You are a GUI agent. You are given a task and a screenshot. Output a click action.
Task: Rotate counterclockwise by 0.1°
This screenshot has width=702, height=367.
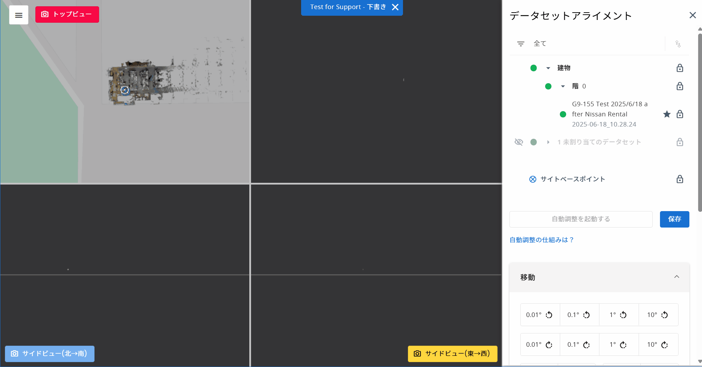tap(579, 315)
